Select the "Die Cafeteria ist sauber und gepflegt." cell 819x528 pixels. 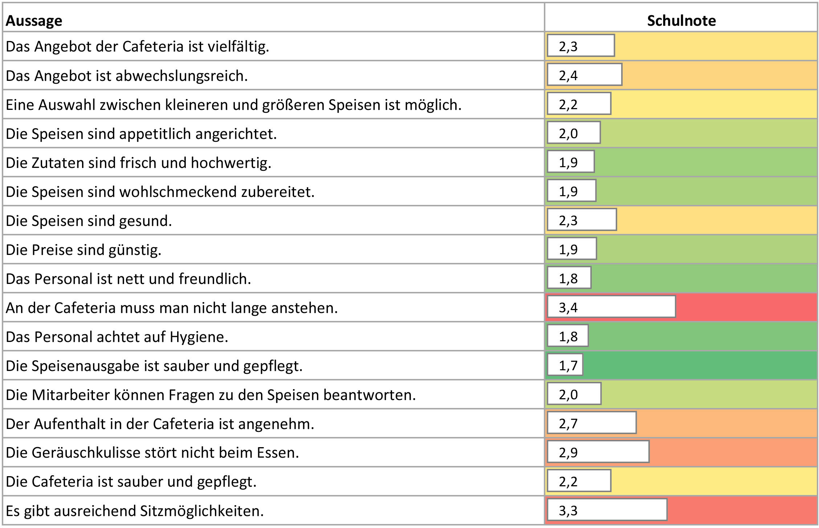click(x=131, y=482)
